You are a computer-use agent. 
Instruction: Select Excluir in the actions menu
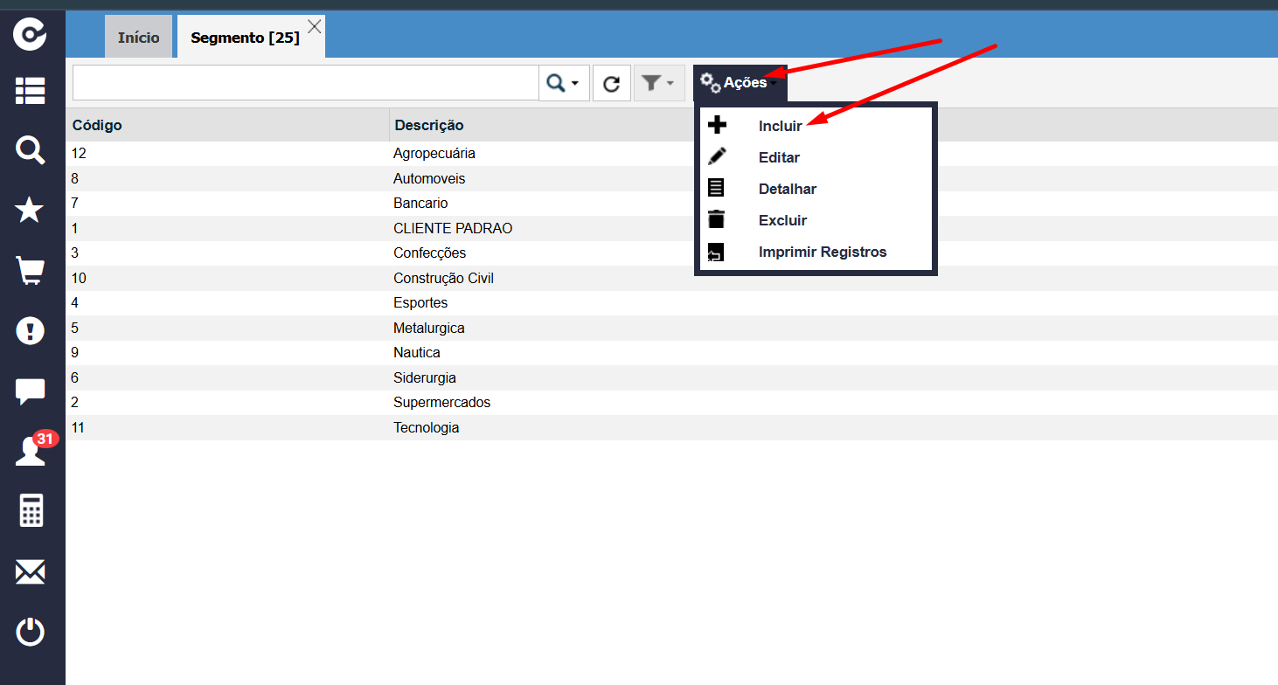tap(782, 220)
